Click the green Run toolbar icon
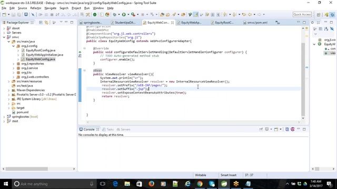The width and height of the screenshot is (337, 189). [x=124, y=15]
